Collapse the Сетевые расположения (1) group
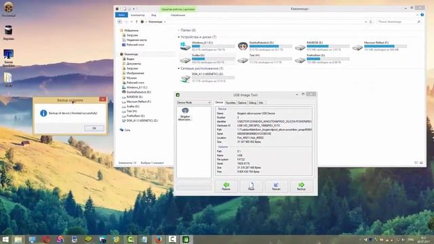 coord(179,68)
